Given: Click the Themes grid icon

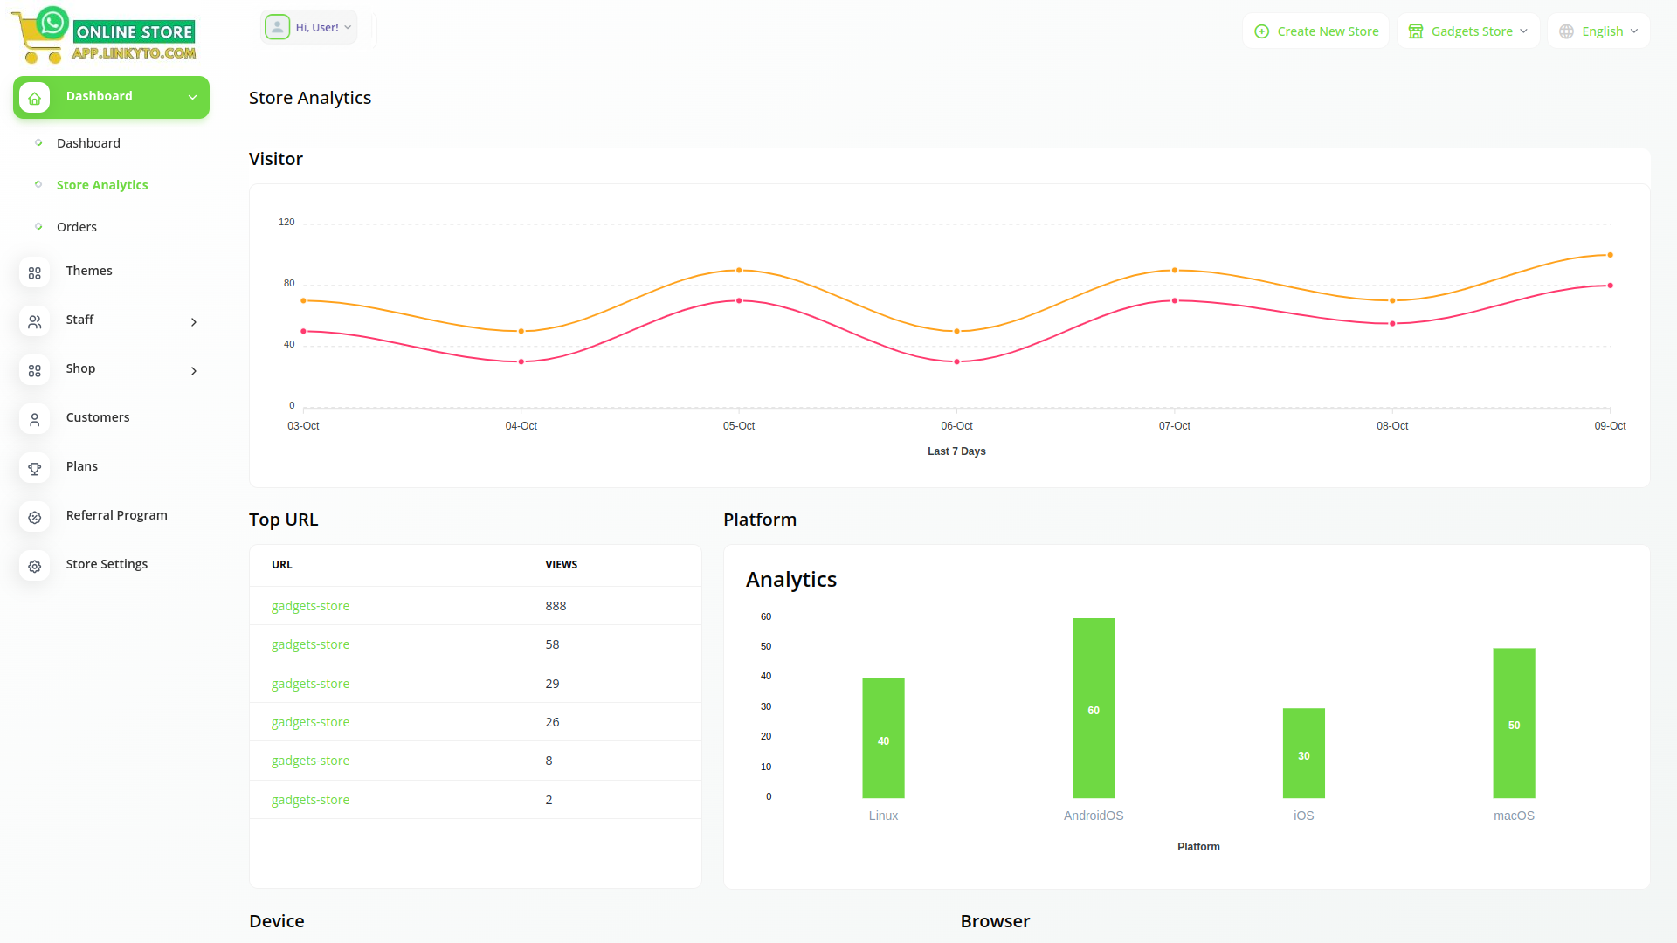Looking at the screenshot, I should click(34, 273).
